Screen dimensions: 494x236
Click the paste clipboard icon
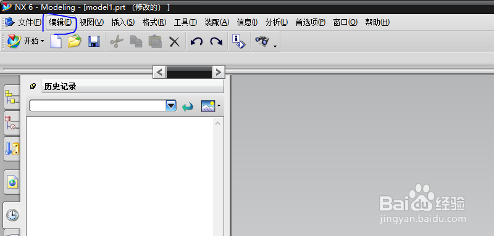(155, 41)
